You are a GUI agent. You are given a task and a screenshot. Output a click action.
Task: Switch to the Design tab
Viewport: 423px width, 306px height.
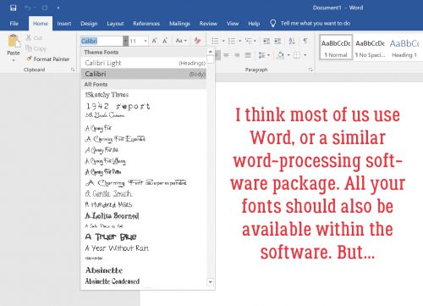coord(89,24)
